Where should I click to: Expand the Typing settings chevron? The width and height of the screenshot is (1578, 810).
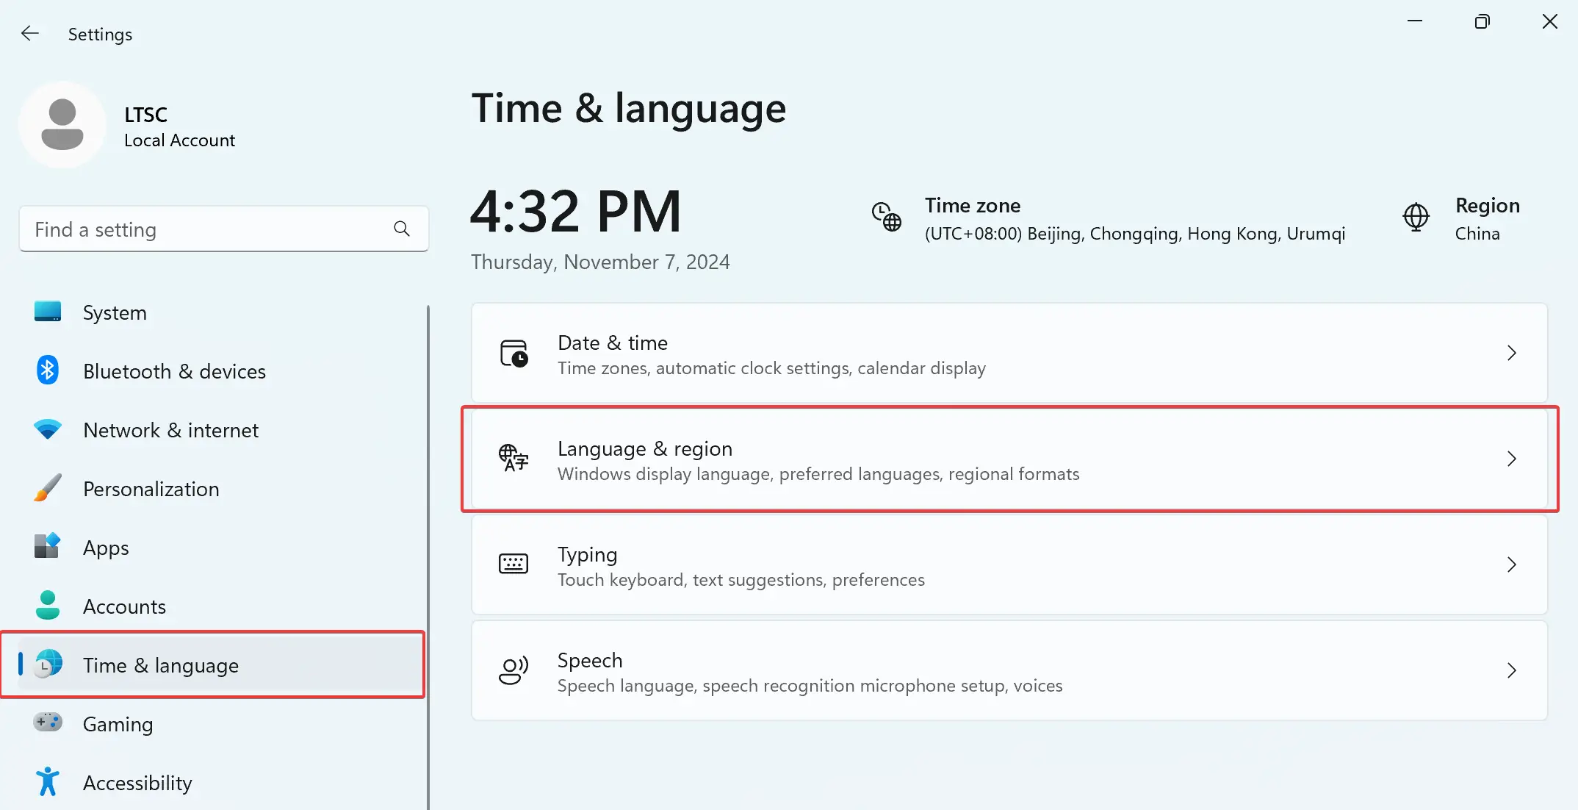[1511, 565]
